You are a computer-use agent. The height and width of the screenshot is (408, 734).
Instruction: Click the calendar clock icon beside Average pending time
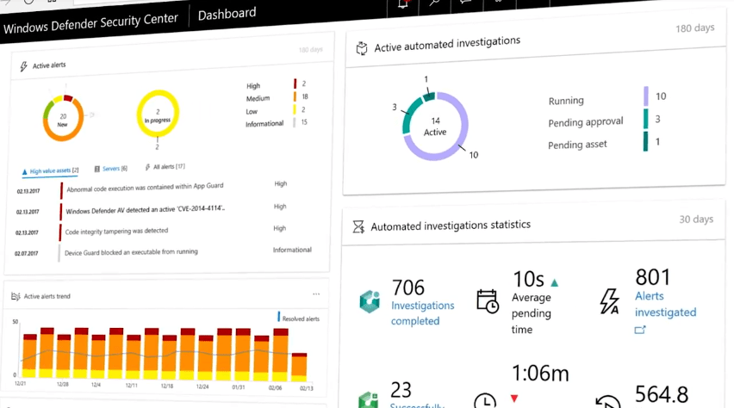(x=488, y=301)
